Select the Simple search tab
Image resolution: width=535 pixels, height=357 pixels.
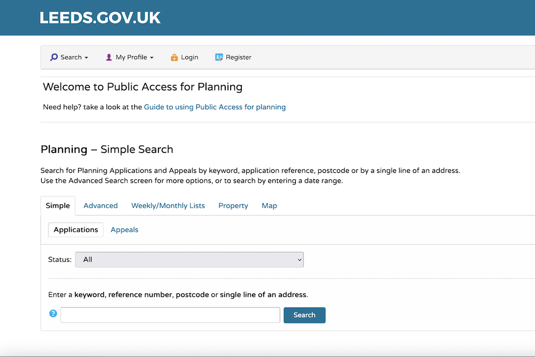[58, 206]
